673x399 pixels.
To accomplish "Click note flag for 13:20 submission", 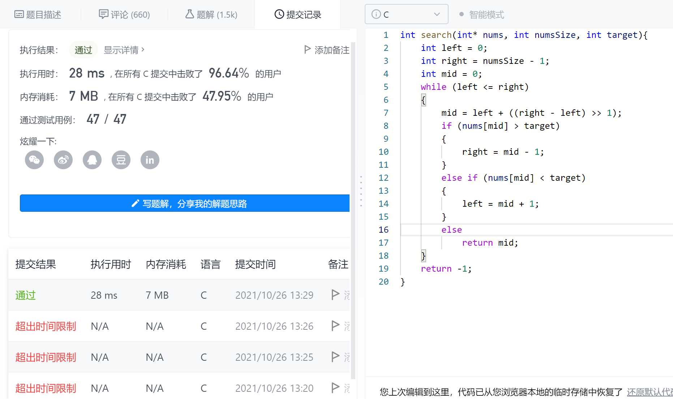I will pyautogui.click(x=335, y=388).
